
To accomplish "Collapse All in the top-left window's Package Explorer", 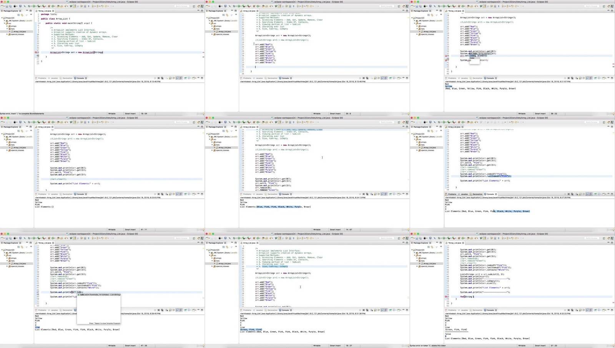I will 18,15.
